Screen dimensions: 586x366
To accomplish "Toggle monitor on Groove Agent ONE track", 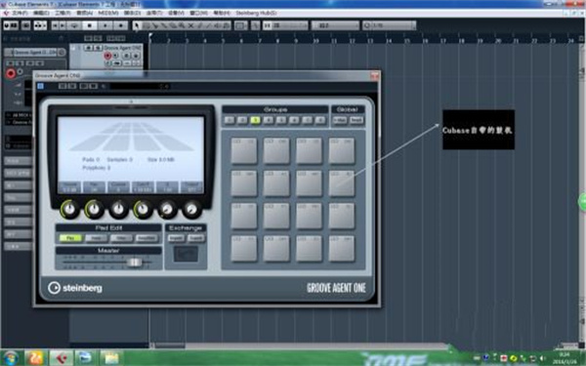I will [x=115, y=56].
